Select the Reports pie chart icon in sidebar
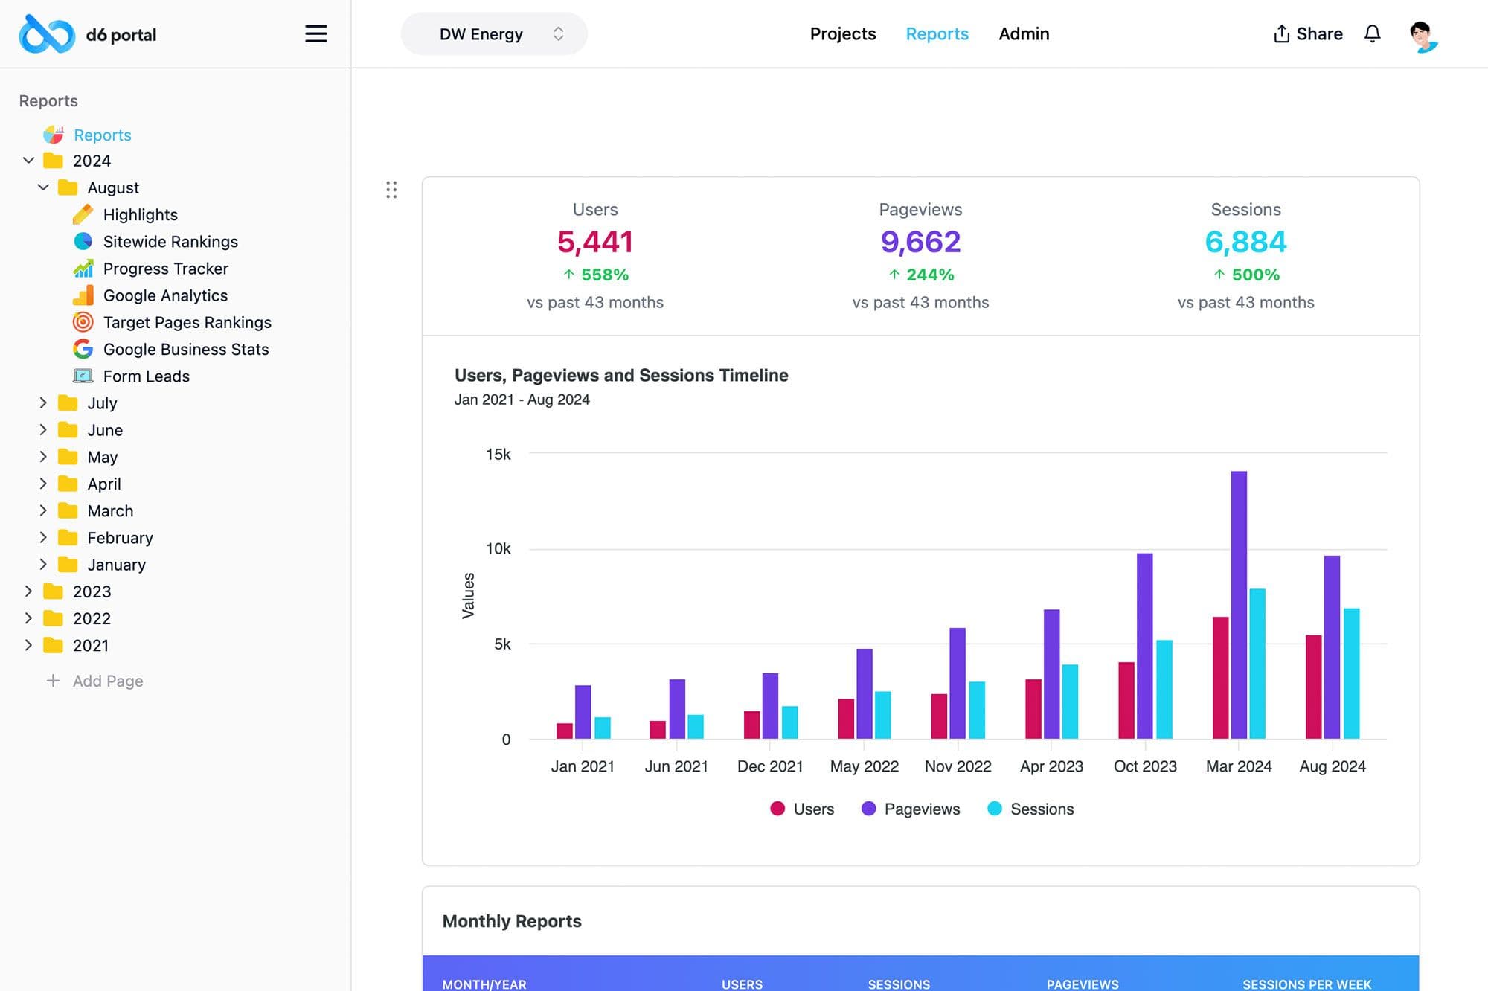The image size is (1488, 991). (54, 135)
